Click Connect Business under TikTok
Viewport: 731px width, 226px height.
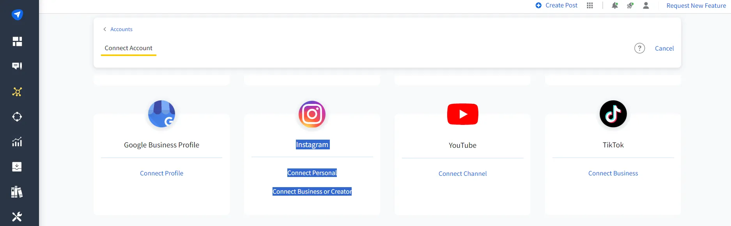point(613,173)
